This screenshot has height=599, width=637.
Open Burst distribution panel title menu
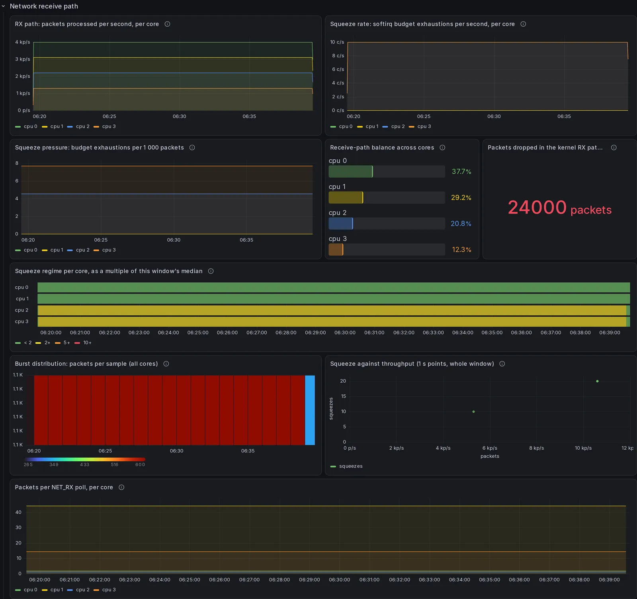[86, 364]
